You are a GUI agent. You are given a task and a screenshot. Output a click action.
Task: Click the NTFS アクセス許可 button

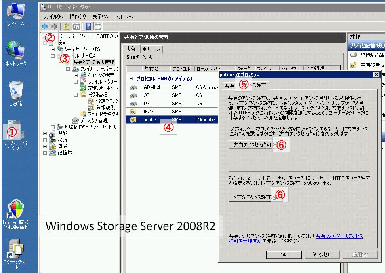tap(256, 197)
